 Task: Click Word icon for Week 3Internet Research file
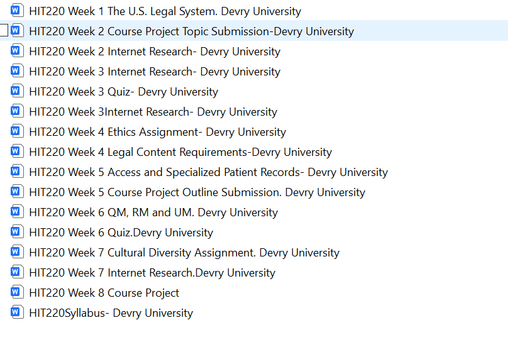coord(17,111)
